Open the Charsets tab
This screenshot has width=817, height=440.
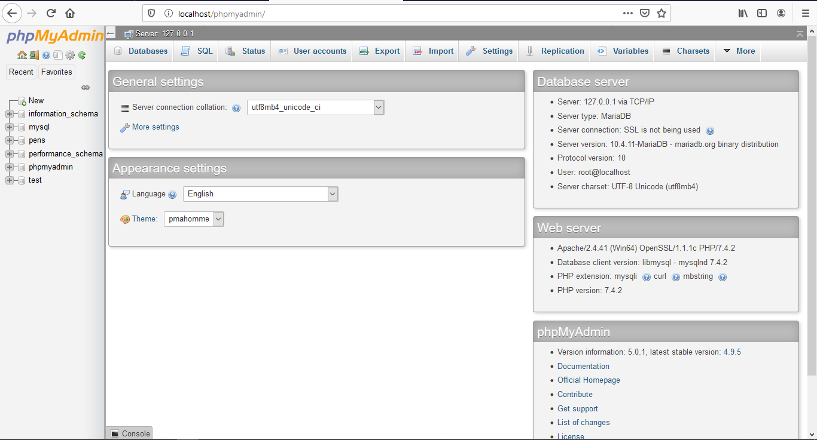coord(685,51)
